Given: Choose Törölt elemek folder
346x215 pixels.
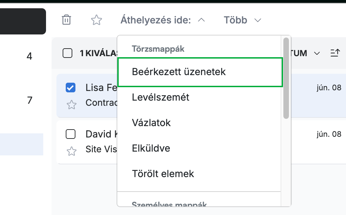Looking at the screenshot, I should pos(199,174).
